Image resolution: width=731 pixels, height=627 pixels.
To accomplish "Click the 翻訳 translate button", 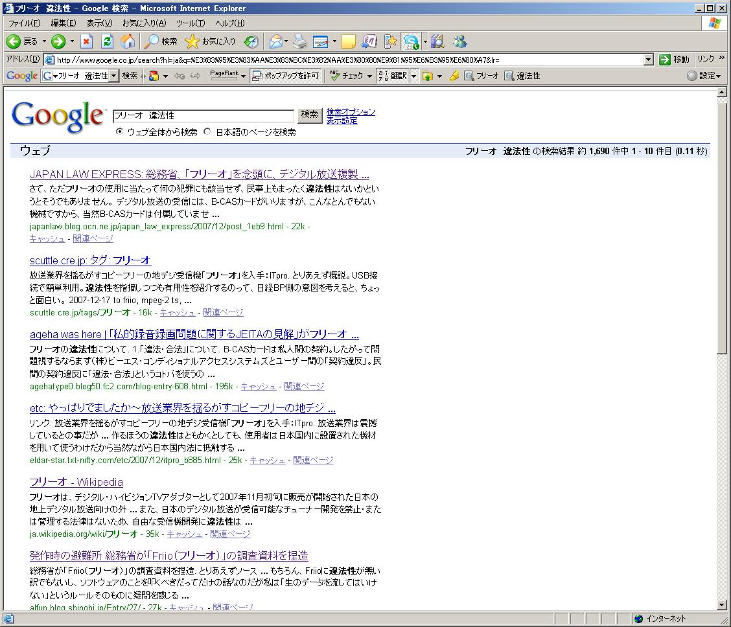I will tap(393, 76).
